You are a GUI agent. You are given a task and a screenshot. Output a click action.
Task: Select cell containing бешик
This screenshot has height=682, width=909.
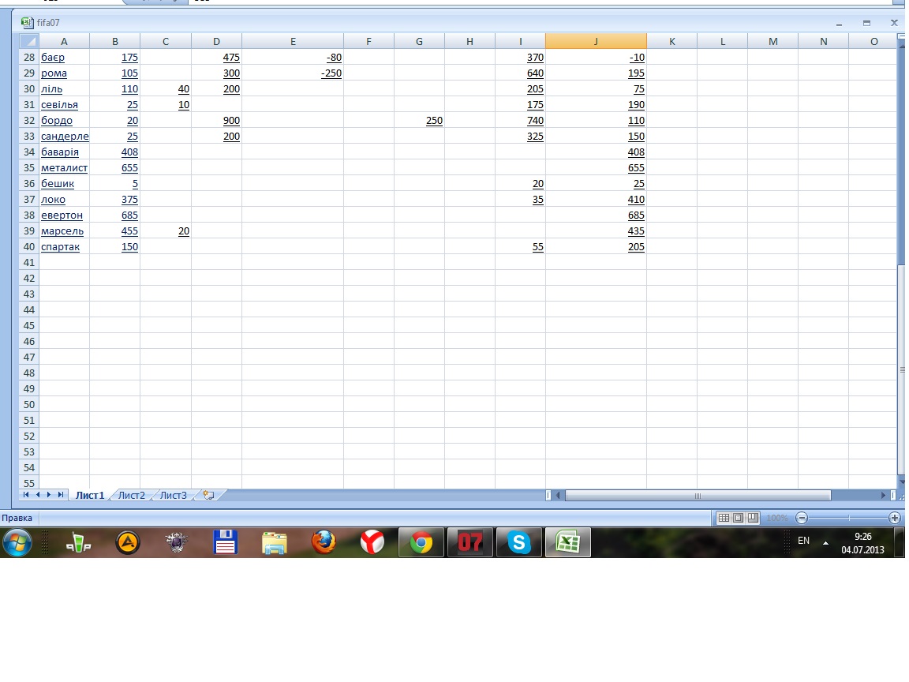pos(65,184)
